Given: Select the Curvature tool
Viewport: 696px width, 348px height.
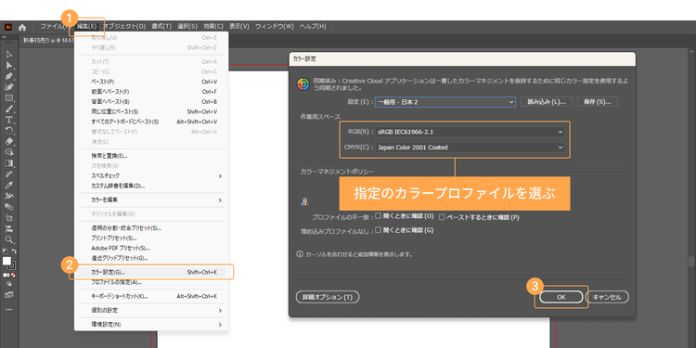Looking at the screenshot, I should coord(9,87).
